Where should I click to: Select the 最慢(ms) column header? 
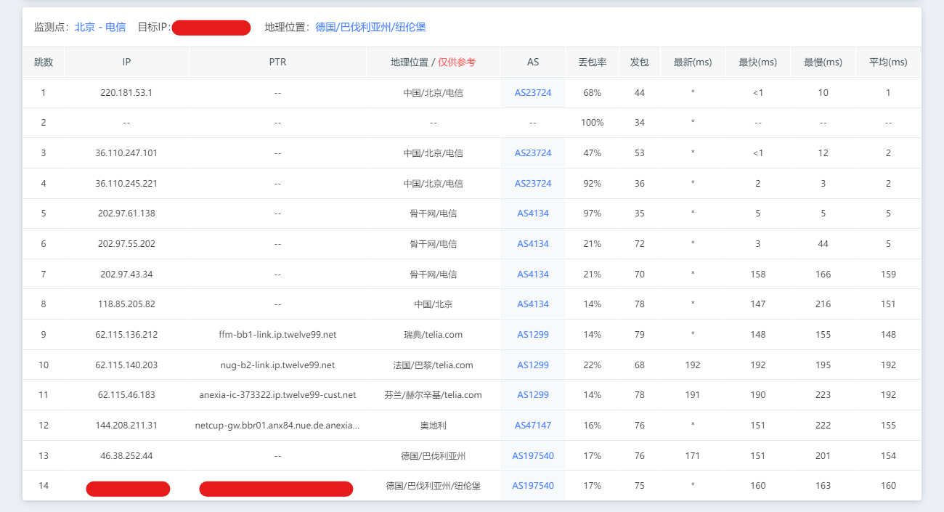point(823,62)
